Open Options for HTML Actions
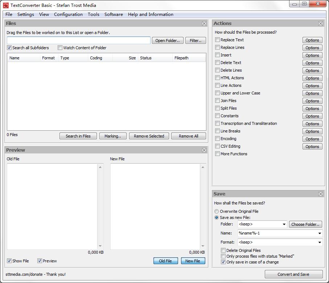 [x=312, y=78]
